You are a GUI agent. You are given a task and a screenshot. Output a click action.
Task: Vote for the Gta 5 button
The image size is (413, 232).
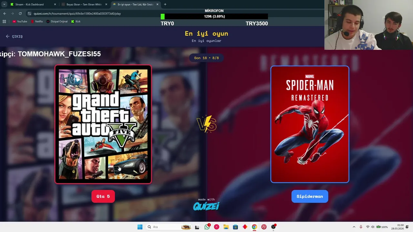(103, 196)
